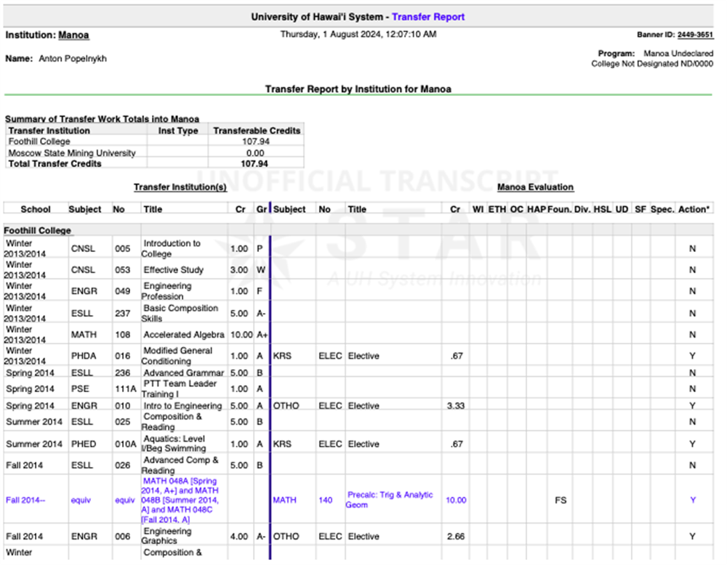This screenshot has width=727, height=565.
Task: Open the blue "Precalc: Trig & Analytic Geom" link
Action: [390, 500]
